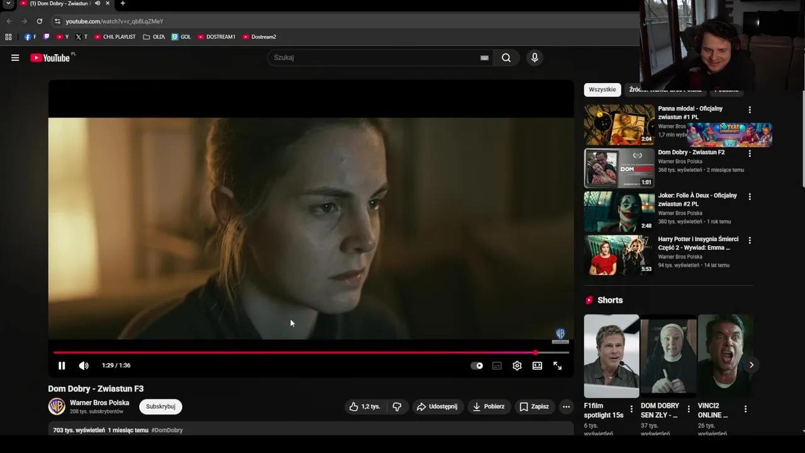This screenshot has width=805, height=453.
Task: Open the Harry Potter i Insygnia Śmierci thumbnail
Action: pos(619,255)
